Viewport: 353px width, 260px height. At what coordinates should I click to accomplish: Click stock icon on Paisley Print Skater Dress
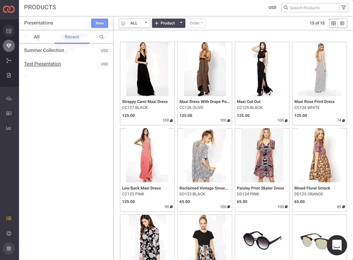(x=286, y=207)
